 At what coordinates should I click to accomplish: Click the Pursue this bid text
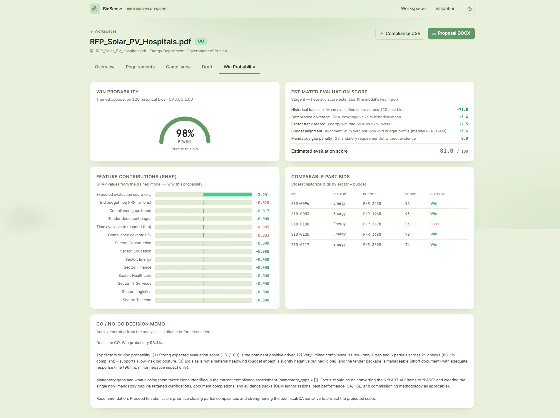tap(185, 149)
